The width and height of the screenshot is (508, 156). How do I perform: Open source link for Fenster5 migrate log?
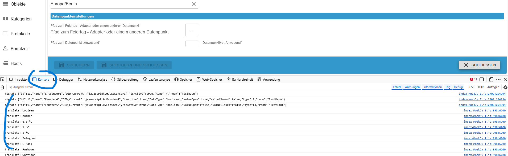[482, 105]
